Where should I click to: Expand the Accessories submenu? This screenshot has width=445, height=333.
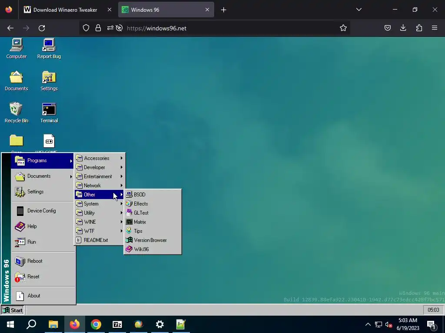pos(100,158)
